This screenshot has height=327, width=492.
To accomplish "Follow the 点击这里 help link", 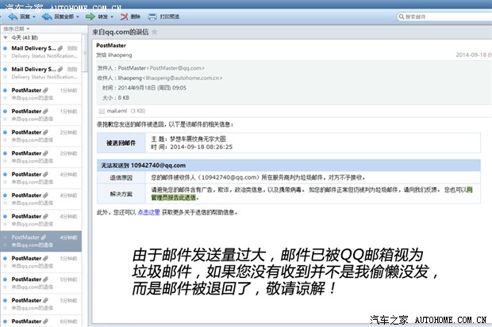I will [148, 212].
